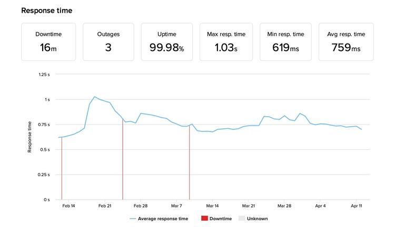Toggle the Downtime legend entry
Viewport: 395px width, 227px height.
[216, 219]
